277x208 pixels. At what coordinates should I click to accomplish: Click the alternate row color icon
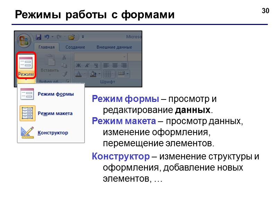point(121,73)
